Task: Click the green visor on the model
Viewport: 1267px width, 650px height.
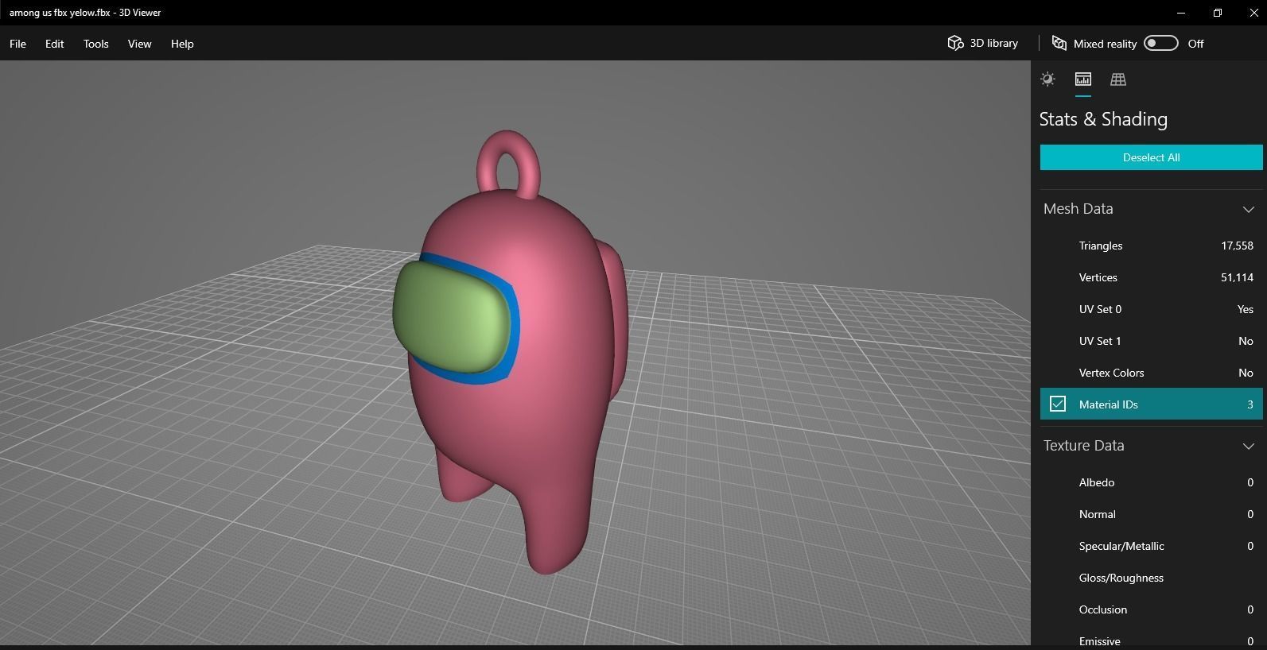Action: (x=451, y=317)
